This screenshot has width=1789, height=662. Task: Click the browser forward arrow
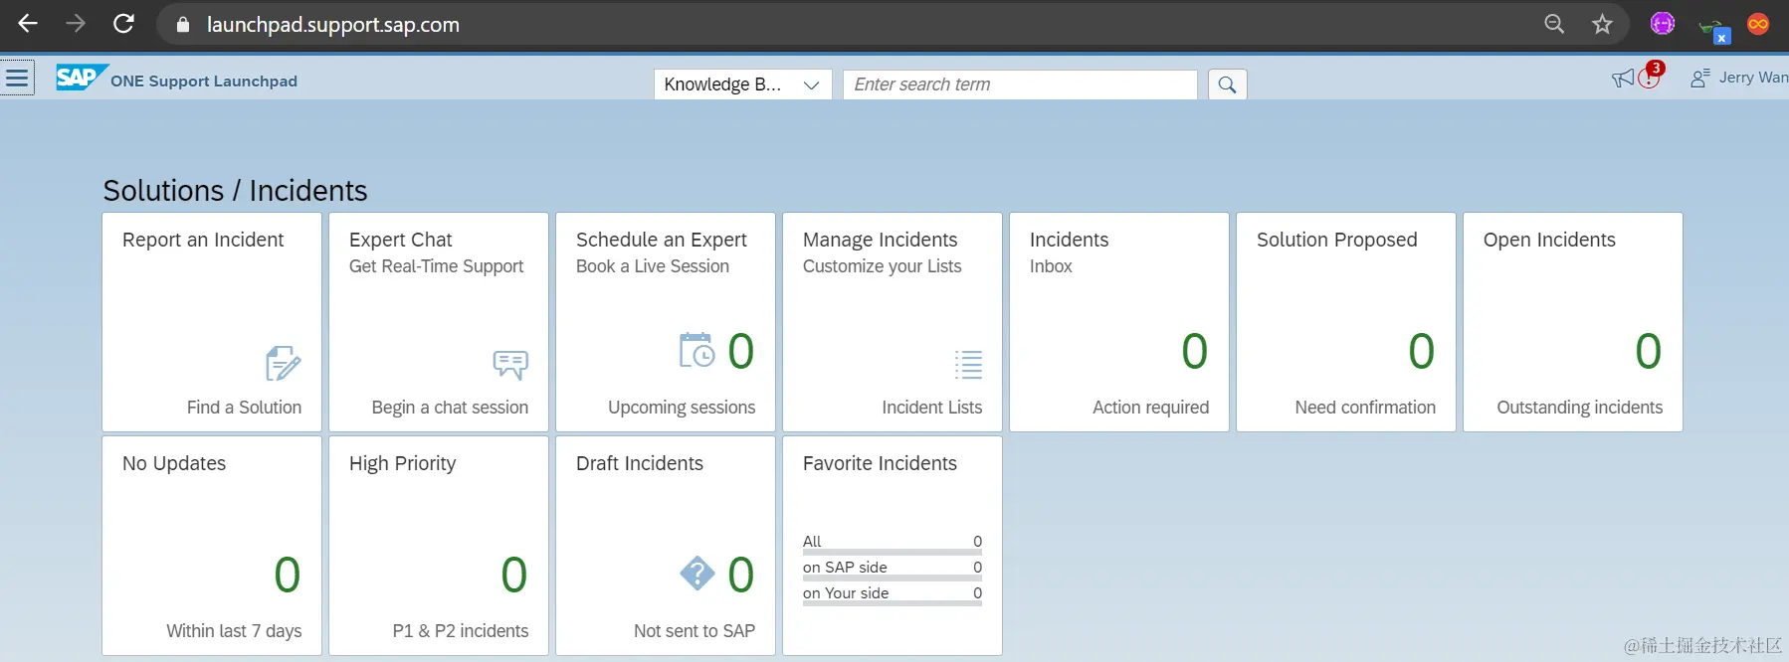click(x=76, y=24)
